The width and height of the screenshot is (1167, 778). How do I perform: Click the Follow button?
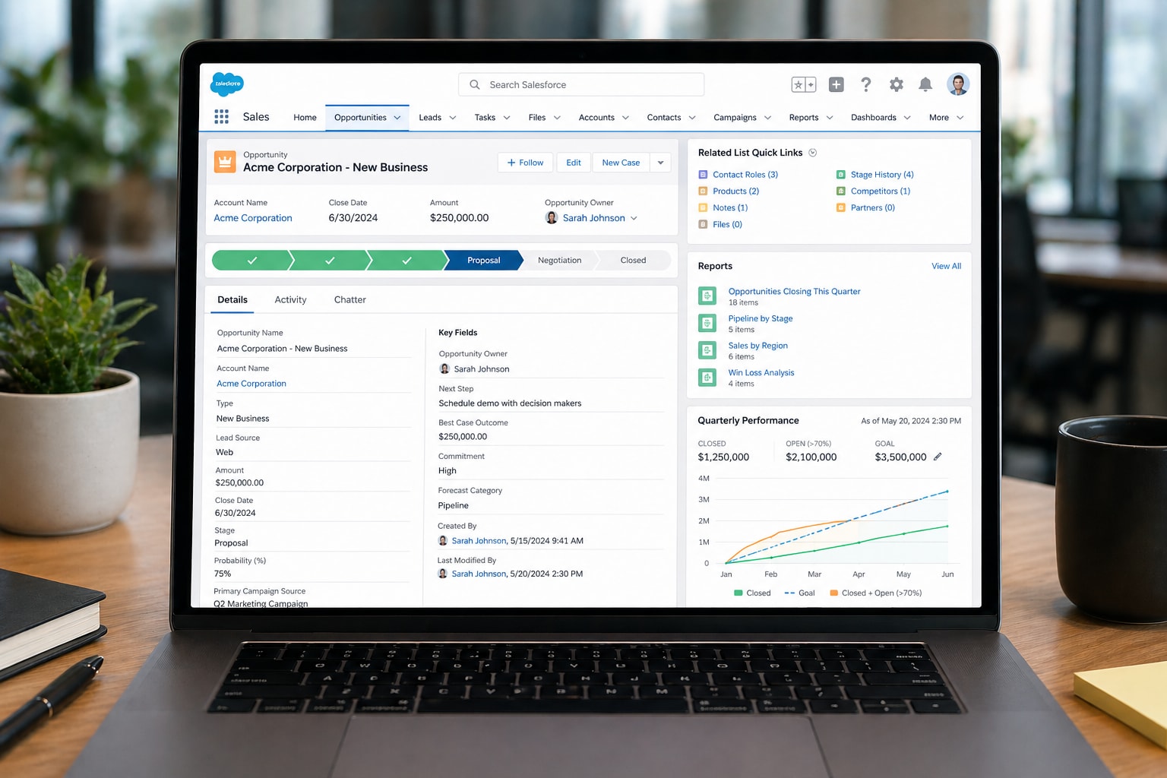point(525,163)
